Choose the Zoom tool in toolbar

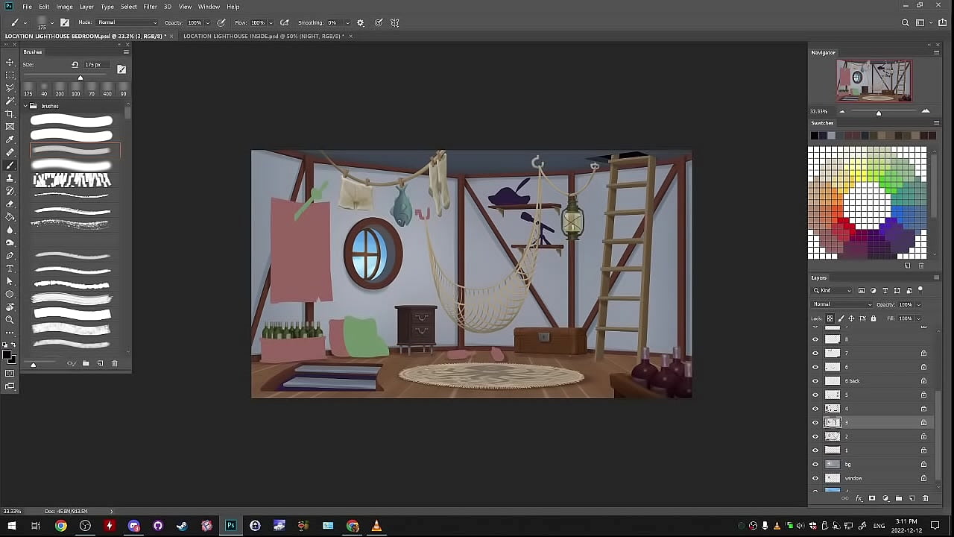(10, 320)
